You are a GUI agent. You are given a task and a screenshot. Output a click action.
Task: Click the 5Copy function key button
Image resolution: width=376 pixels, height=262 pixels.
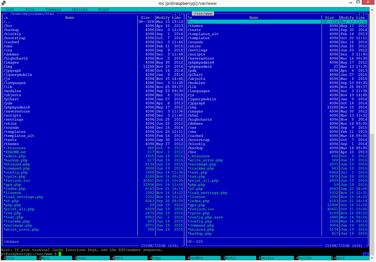point(167,258)
